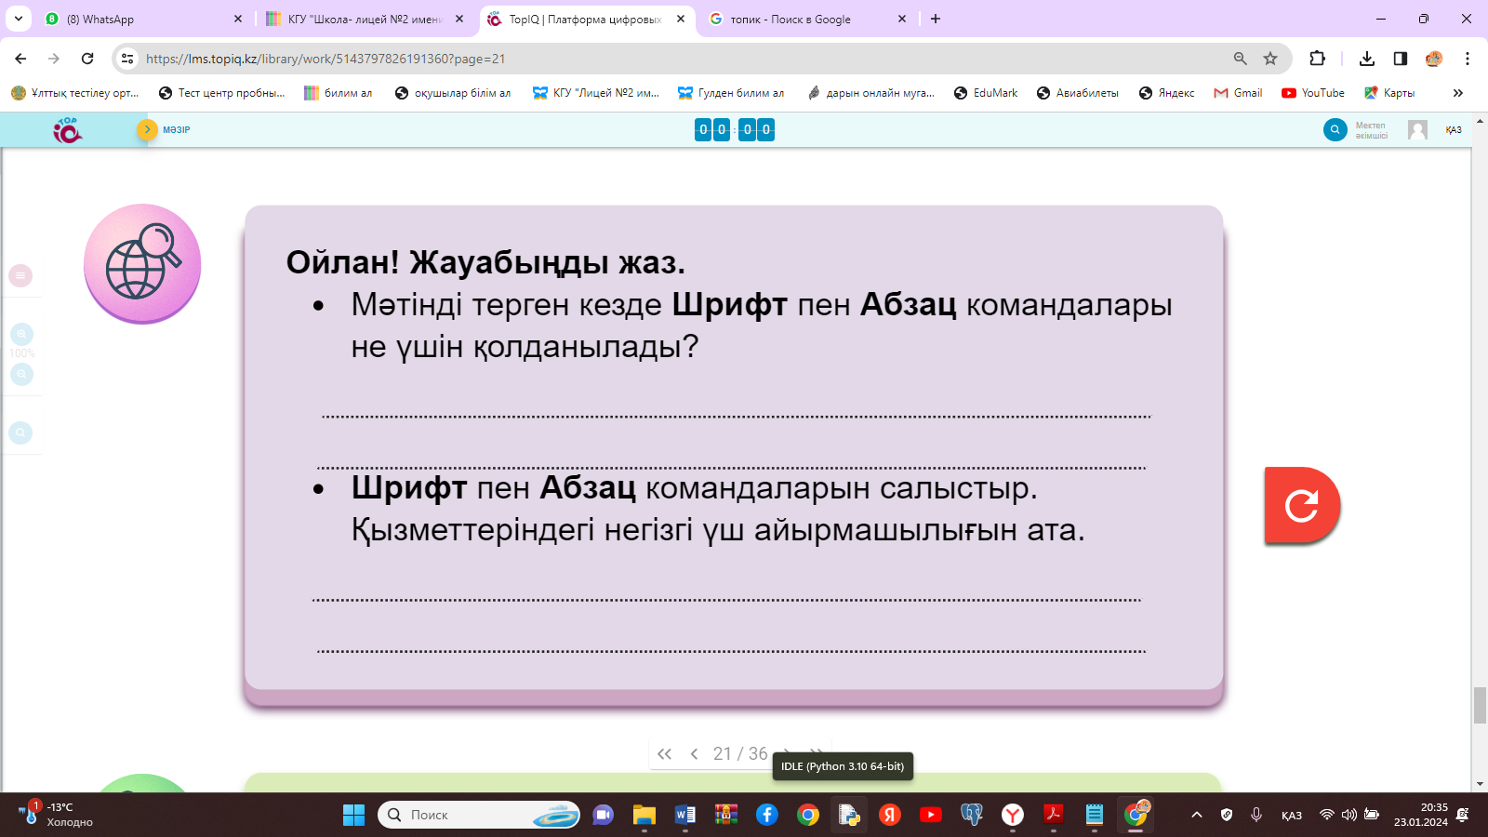Go back to the previous page
This screenshot has height=837, width=1488.
pos(20,59)
